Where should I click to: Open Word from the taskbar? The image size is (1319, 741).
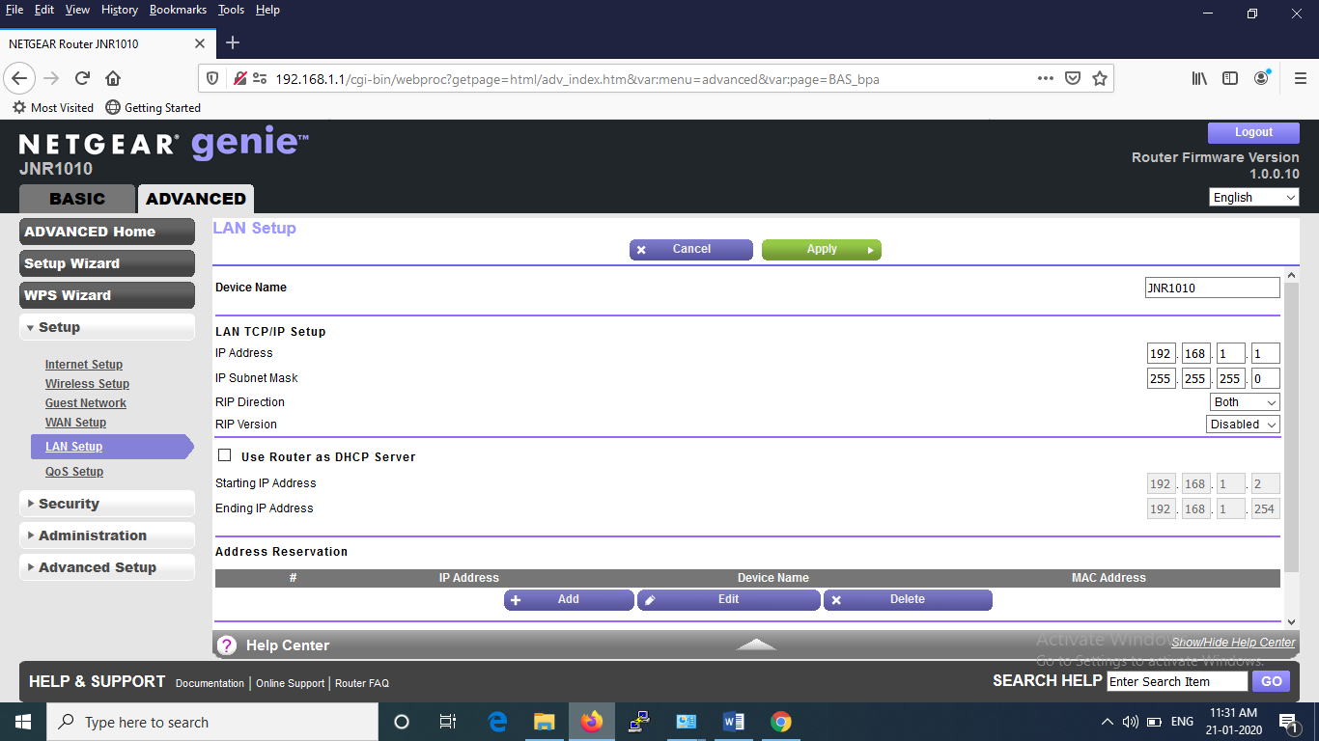point(734,722)
